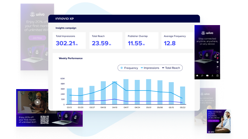This screenshot has height=139, width=248.
Task: Click the Average Frequency 12.8 card
Action: pyautogui.click(x=178, y=41)
